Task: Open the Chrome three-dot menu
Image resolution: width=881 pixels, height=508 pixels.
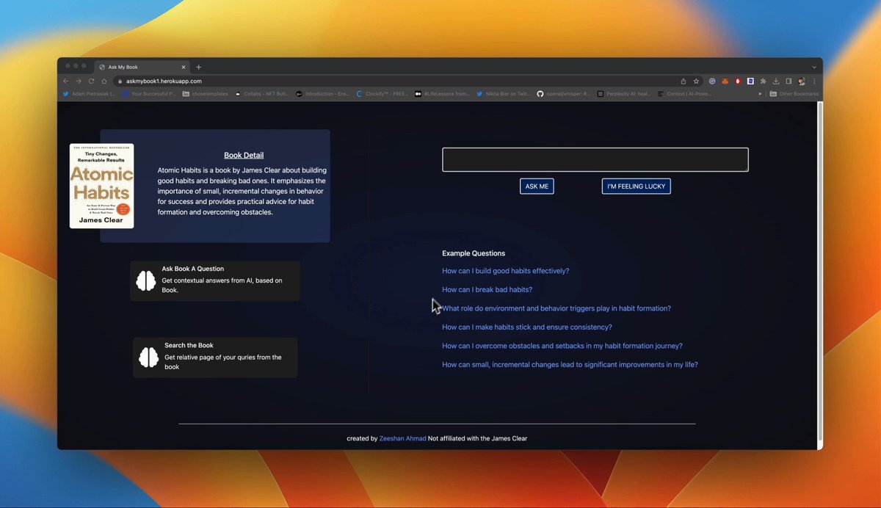Action: (814, 81)
